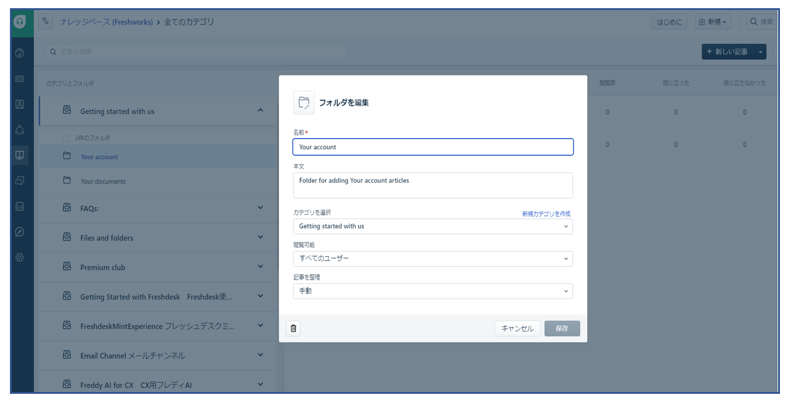Click the Freshdesk headphones logo
The width and height of the screenshot is (794, 402).
coord(20,22)
